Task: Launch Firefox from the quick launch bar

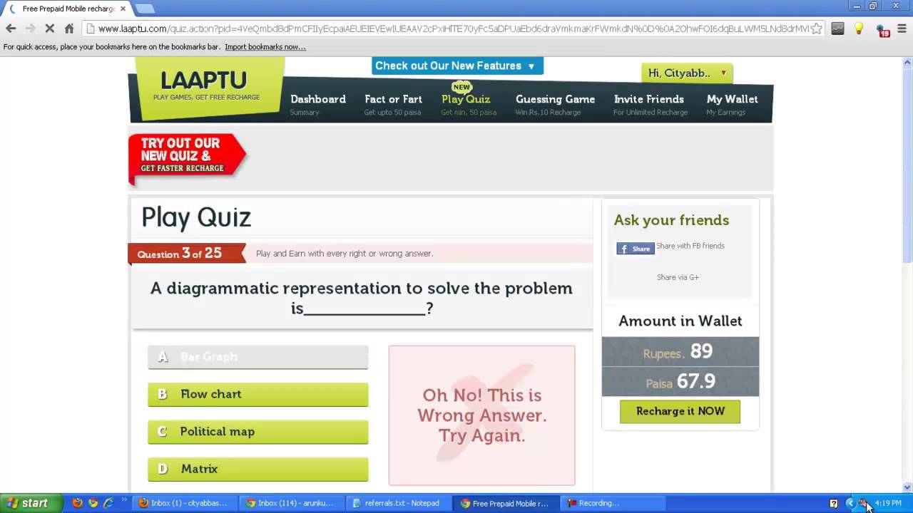Action: click(77, 503)
